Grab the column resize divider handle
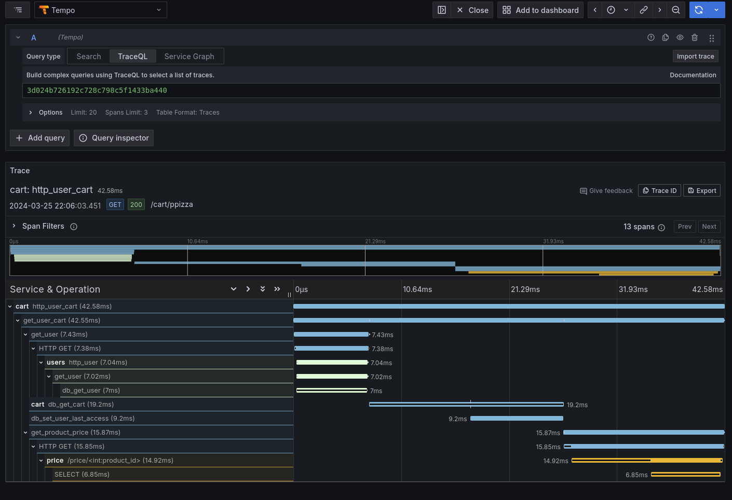This screenshot has width=732, height=500. (x=289, y=295)
